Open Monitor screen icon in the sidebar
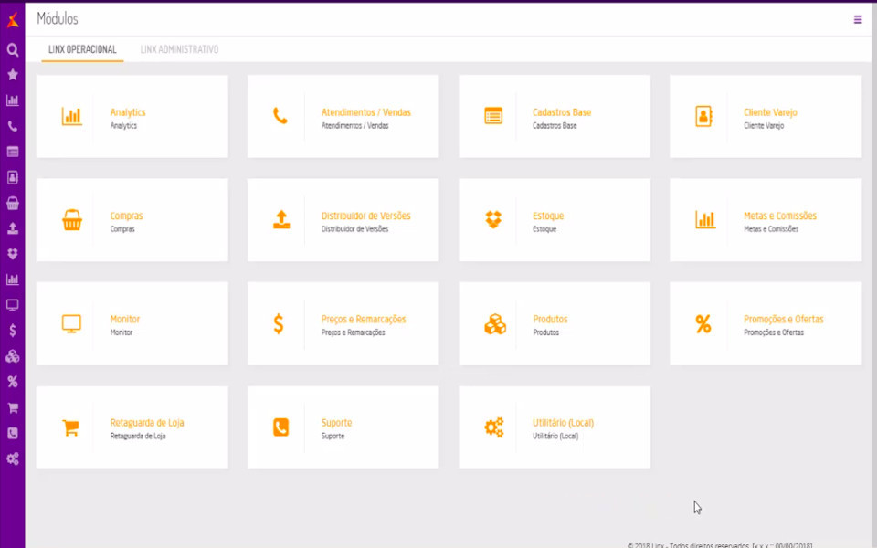This screenshot has width=877, height=548. [12, 305]
